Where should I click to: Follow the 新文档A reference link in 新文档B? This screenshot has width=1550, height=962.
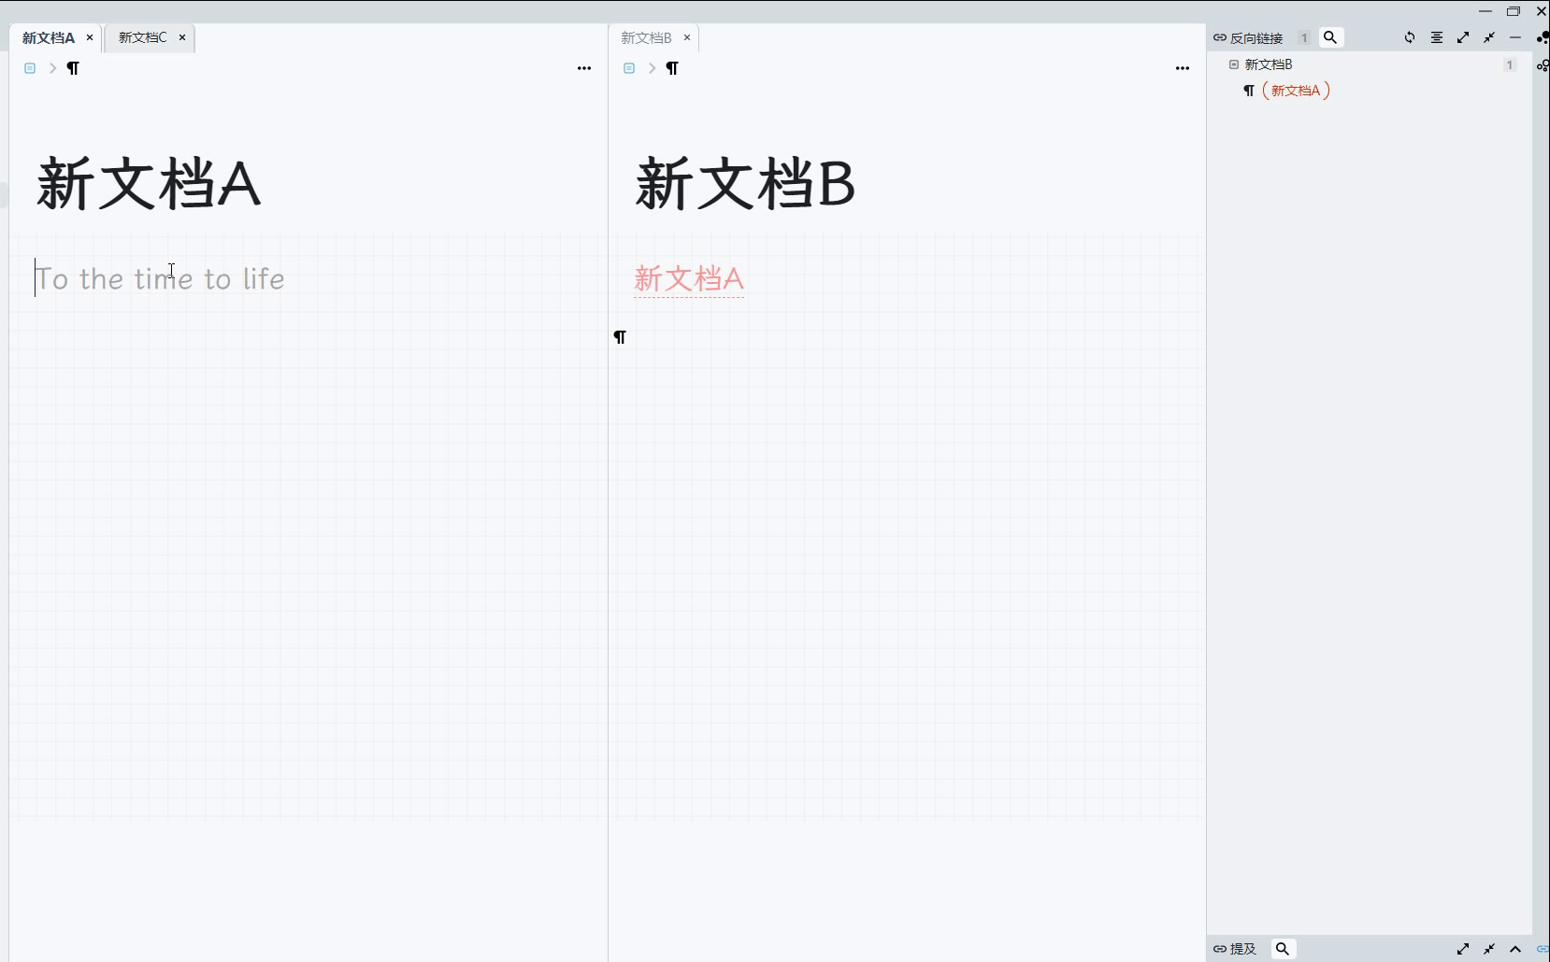(x=689, y=277)
